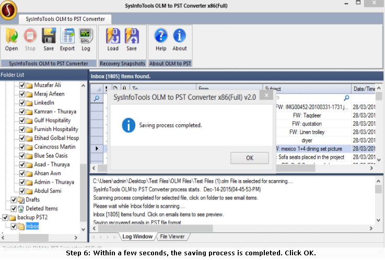Image resolution: width=385 pixels, height=260 pixels.
Task: Click the From column header
Action: 229,89
